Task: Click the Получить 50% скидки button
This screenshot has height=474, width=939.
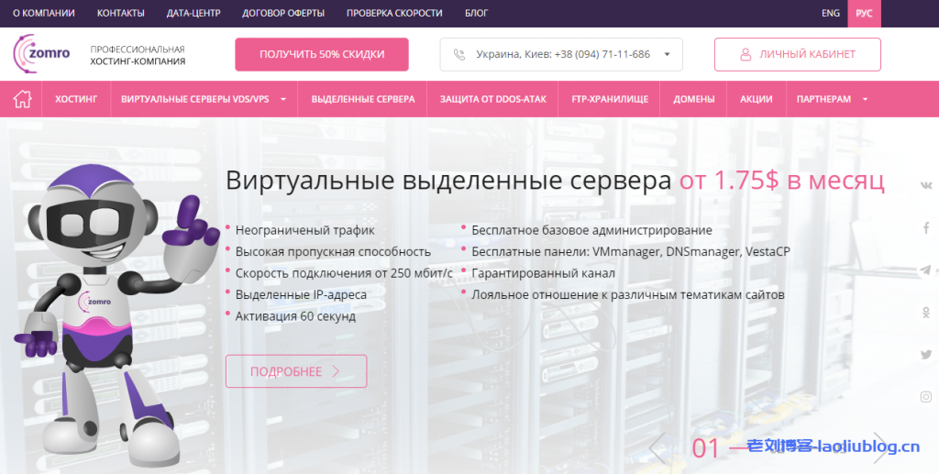Action: coord(321,54)
